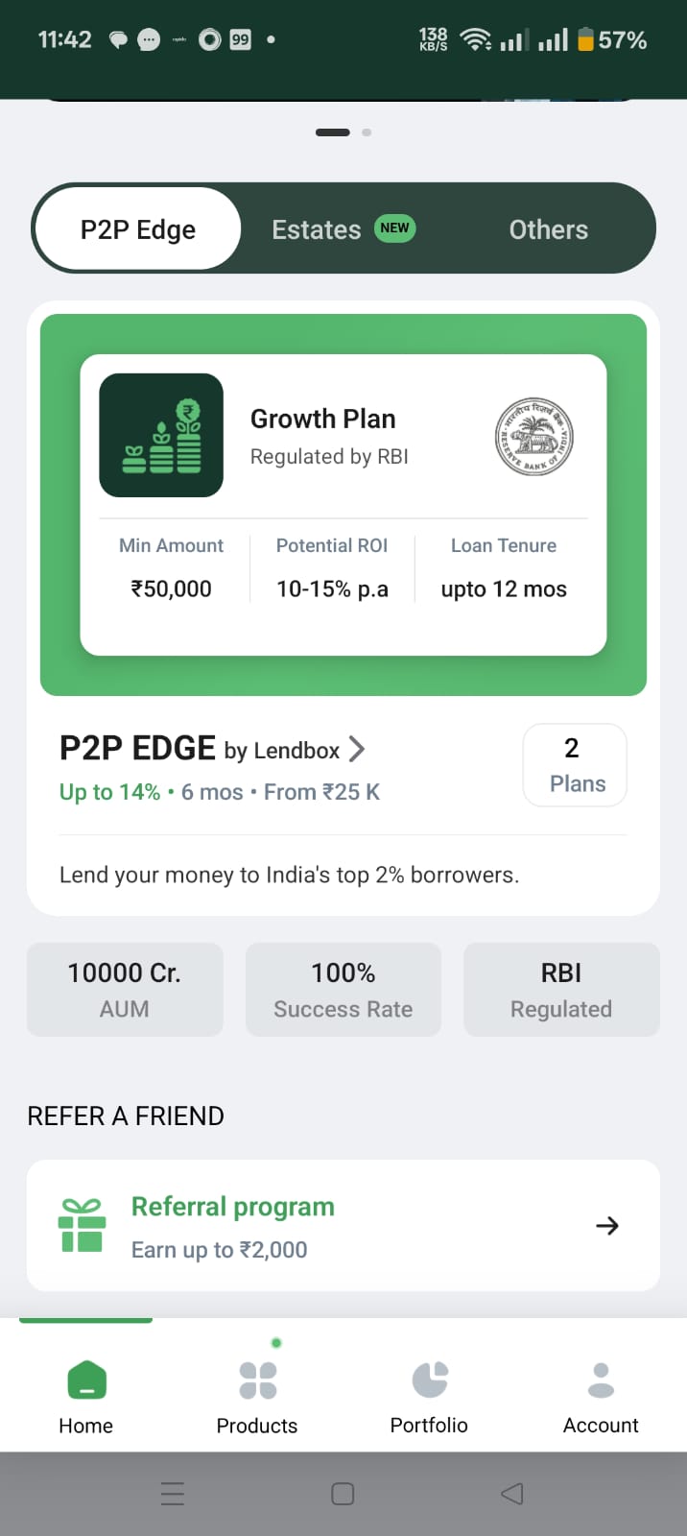
Task: Expand P2P EDGE by Lendbox chevron
Action: pyautogui.click(x=357, y=749)
